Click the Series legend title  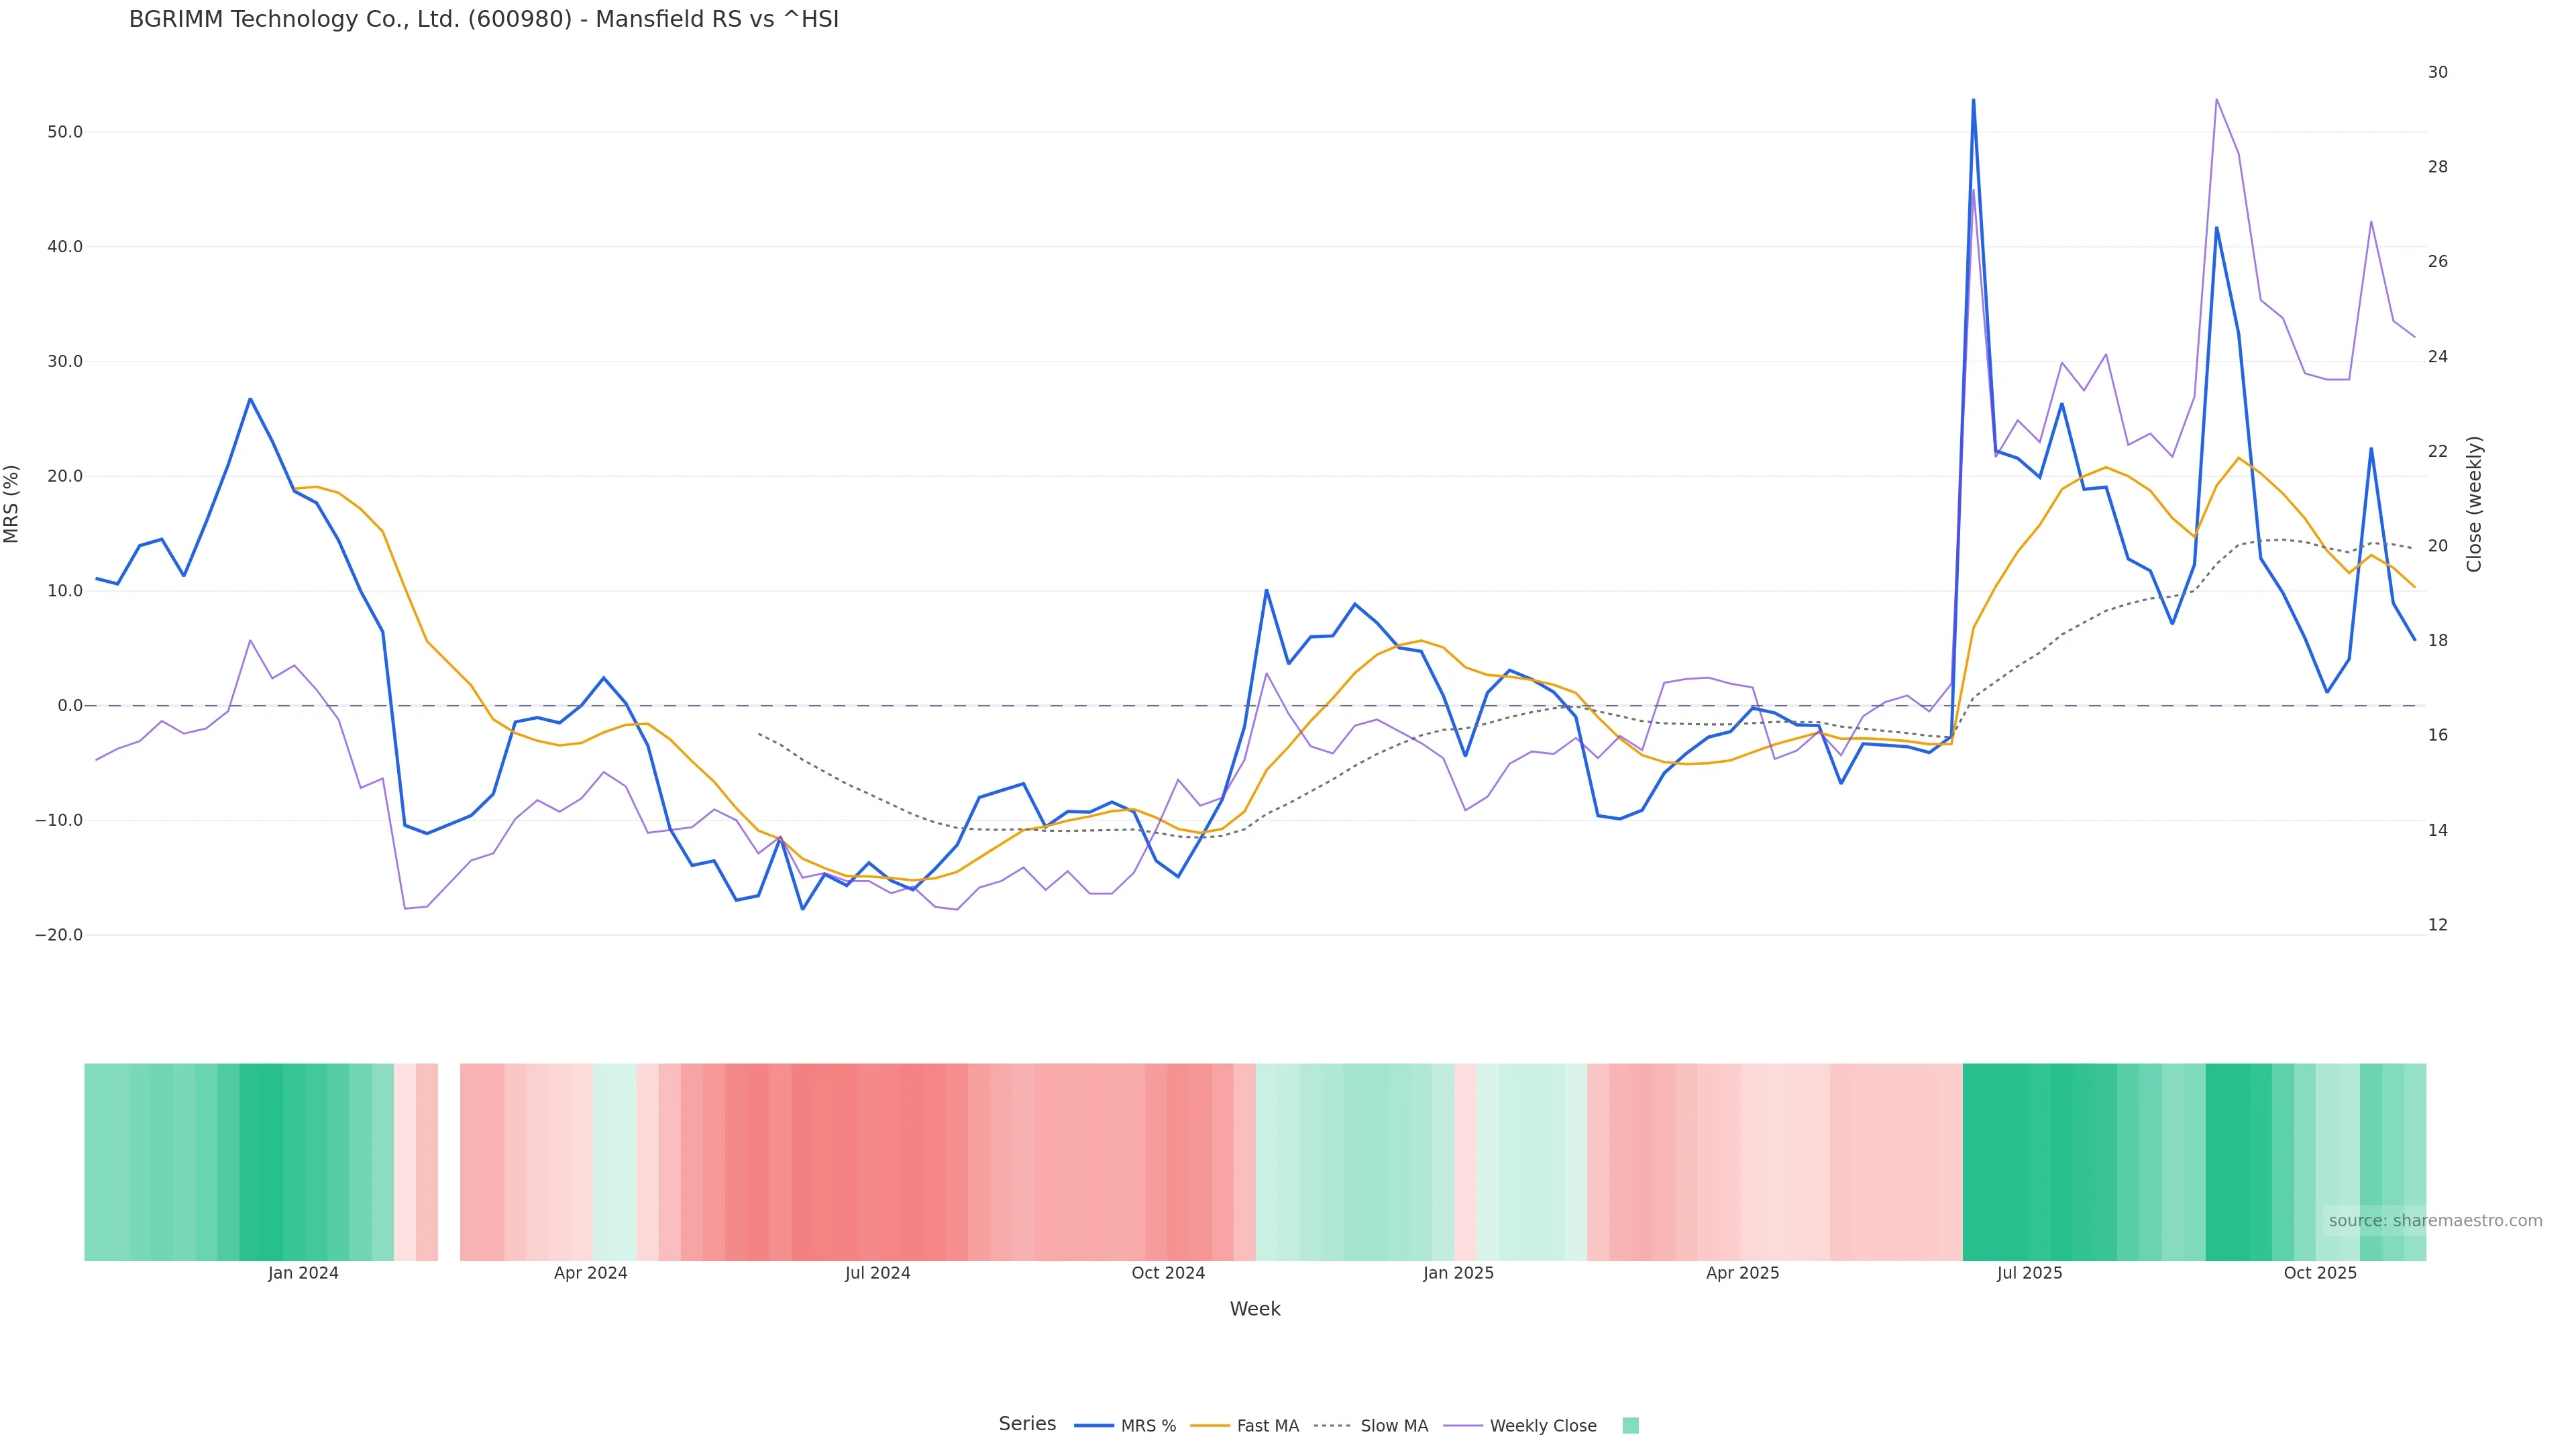pos(1027,1424)
